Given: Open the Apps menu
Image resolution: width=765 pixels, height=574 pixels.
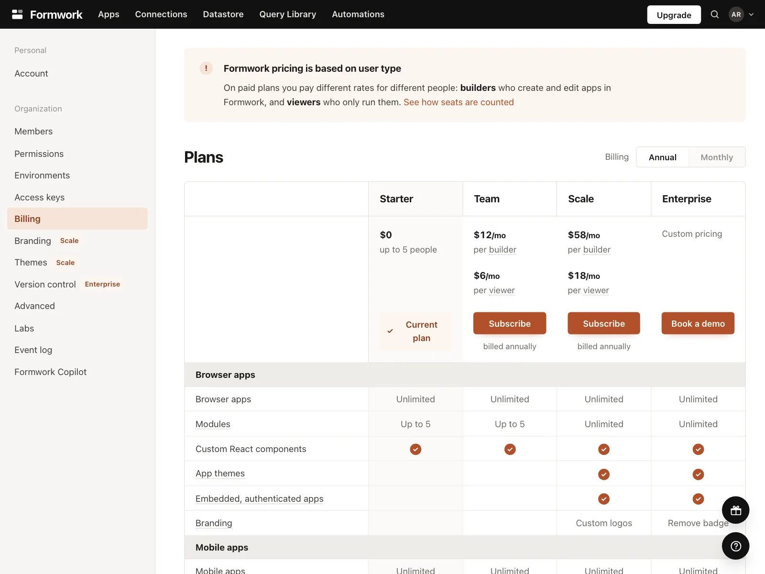Looking at the screenshot, I should coord(109,14).
